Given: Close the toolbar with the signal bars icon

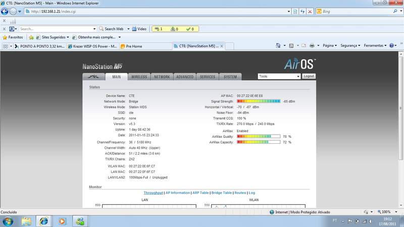Looking at the screenshot, I should pyautogui.click(x=4, y=21).
